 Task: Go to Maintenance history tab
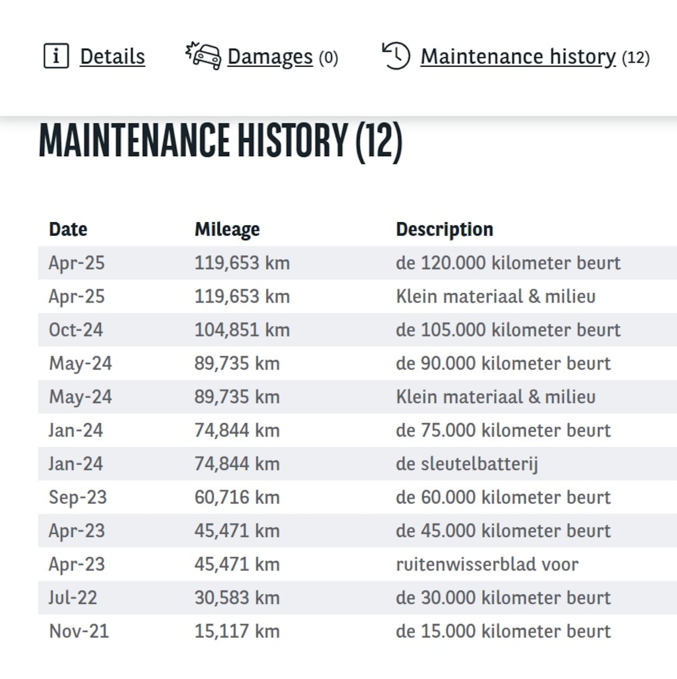518,57
